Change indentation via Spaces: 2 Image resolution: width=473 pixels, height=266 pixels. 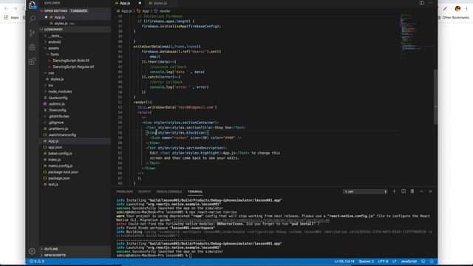point(367,261)
